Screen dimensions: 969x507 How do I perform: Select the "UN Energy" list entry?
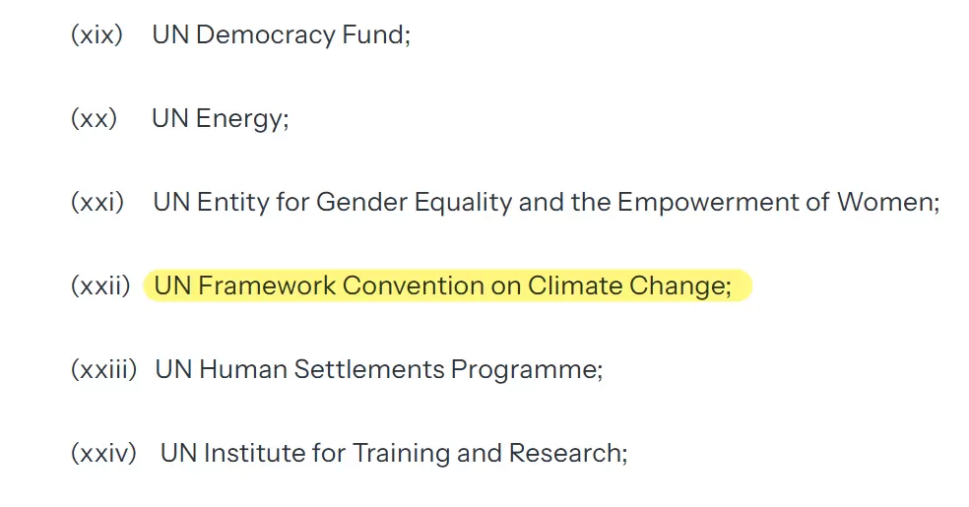(220, 119)
